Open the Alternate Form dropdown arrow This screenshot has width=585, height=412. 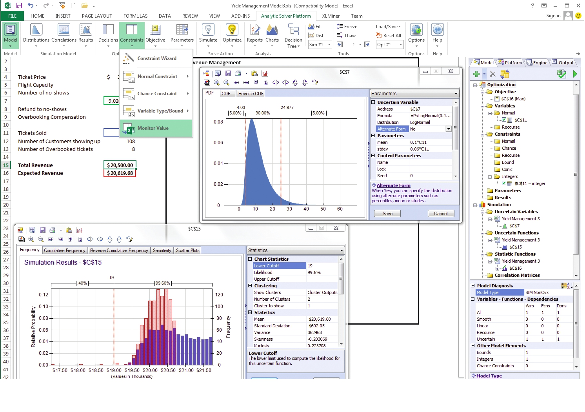[449, 129]
